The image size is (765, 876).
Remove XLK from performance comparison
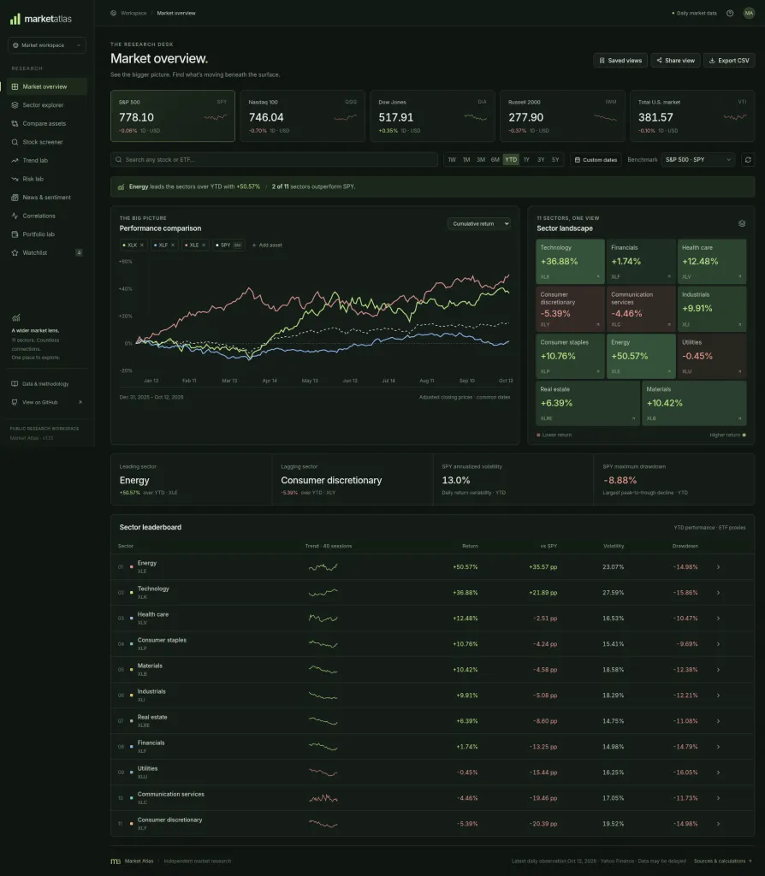[x=142, y=246]
